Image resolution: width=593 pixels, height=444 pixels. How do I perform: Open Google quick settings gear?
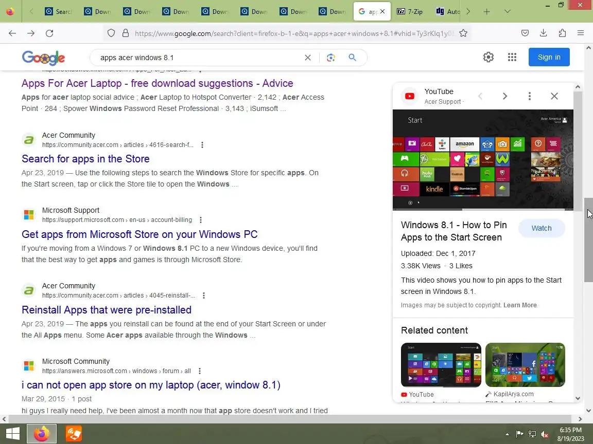(488, 58)
